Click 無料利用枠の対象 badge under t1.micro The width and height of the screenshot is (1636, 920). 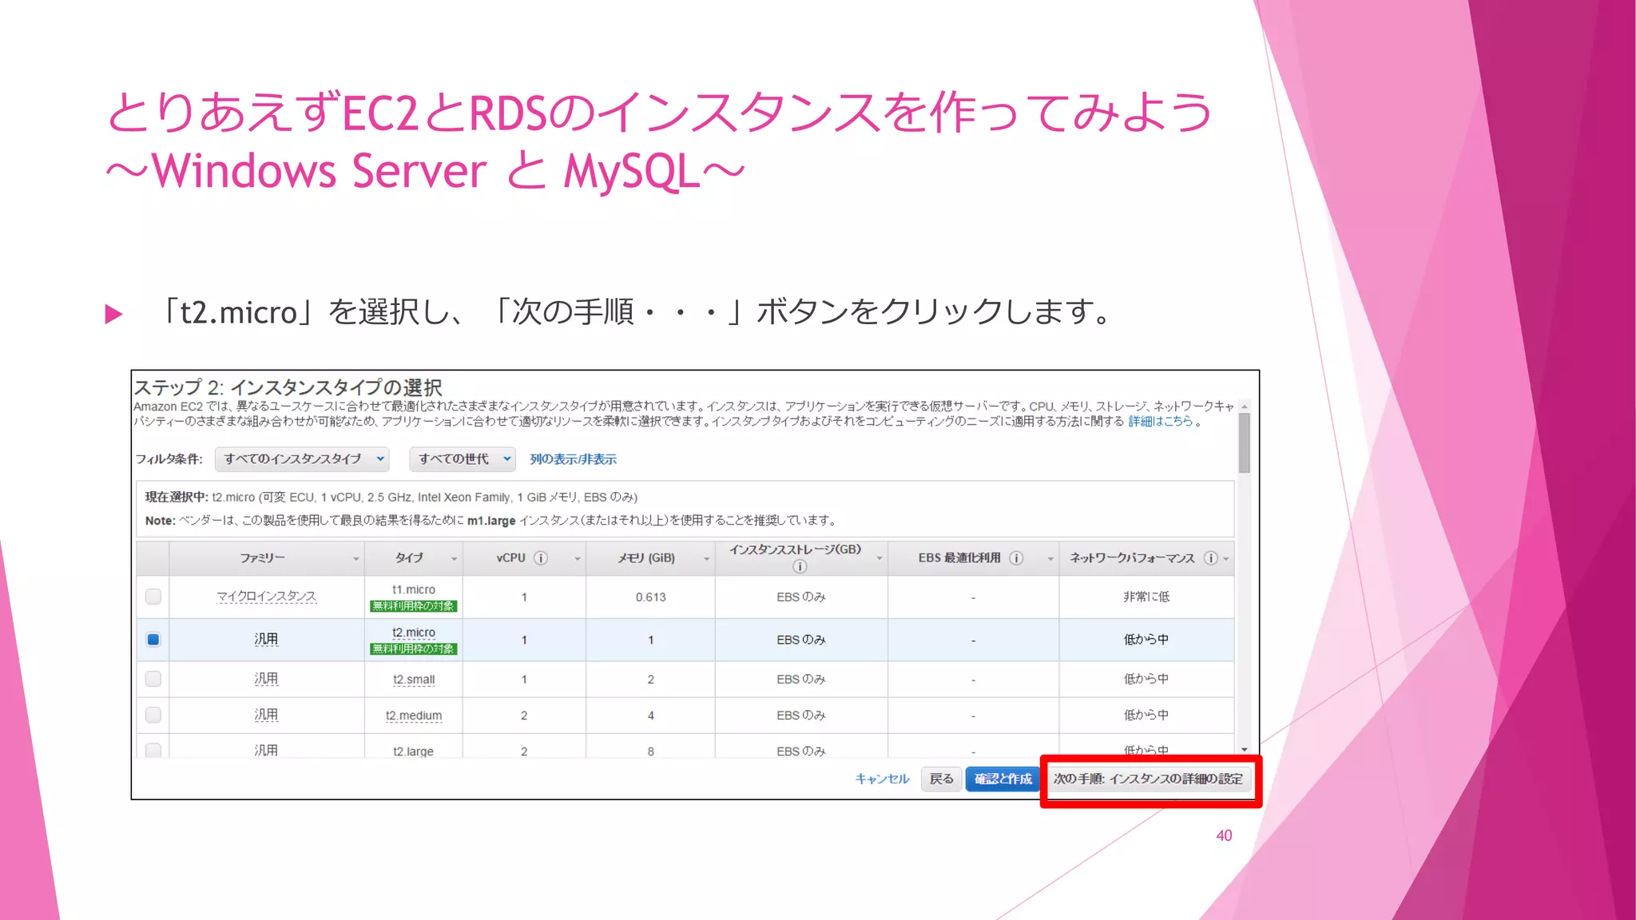coord(413,606)
